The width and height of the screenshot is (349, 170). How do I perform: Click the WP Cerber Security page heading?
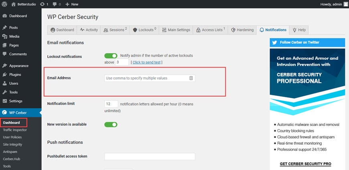click(73, 17)
